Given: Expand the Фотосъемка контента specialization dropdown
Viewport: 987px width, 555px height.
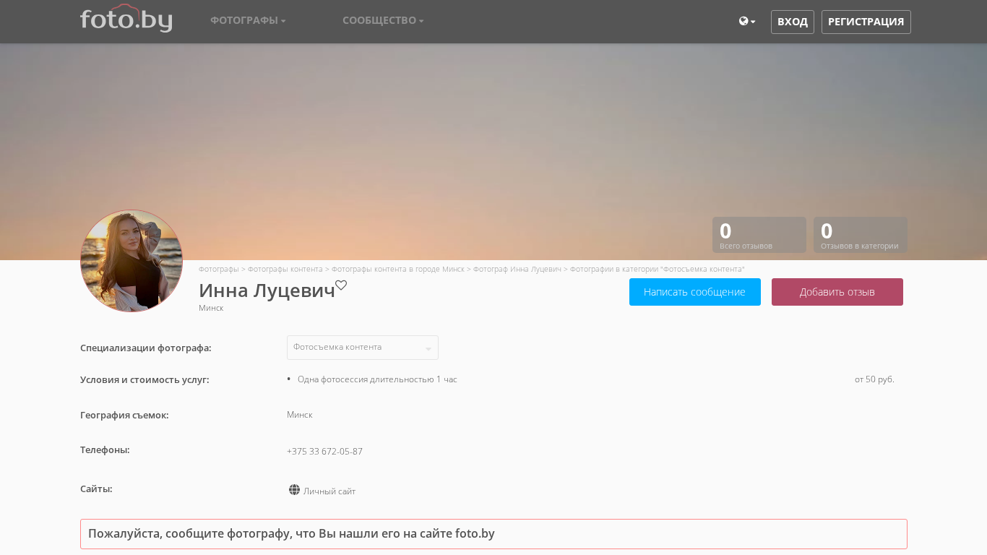Looking at the screenshot, I should (x=363, y=348).
